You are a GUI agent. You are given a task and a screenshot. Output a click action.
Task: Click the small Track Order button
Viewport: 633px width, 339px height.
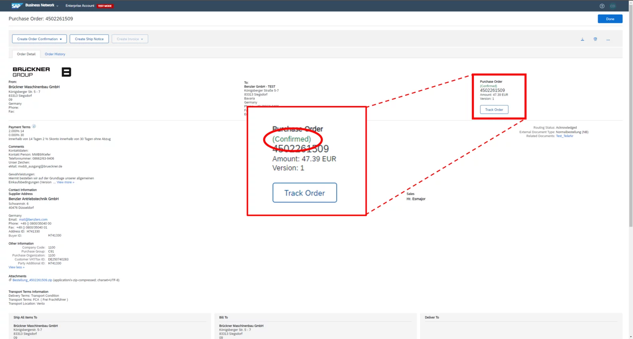coord(494,109)
